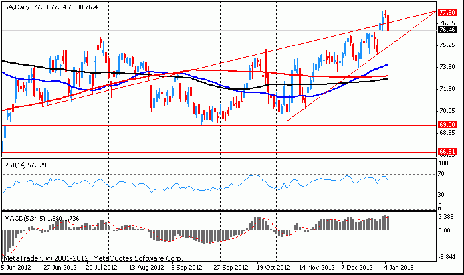Click the RSI(14) 57.9299 indicator label
Image resolution: width=464 pixels, height=275 pixels.
[27, 165]
